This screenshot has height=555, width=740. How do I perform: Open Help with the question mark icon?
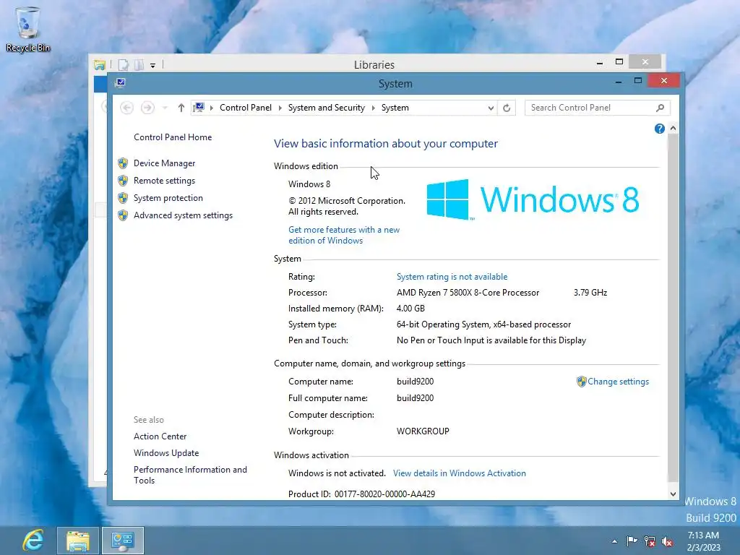(x=659, y=129)
